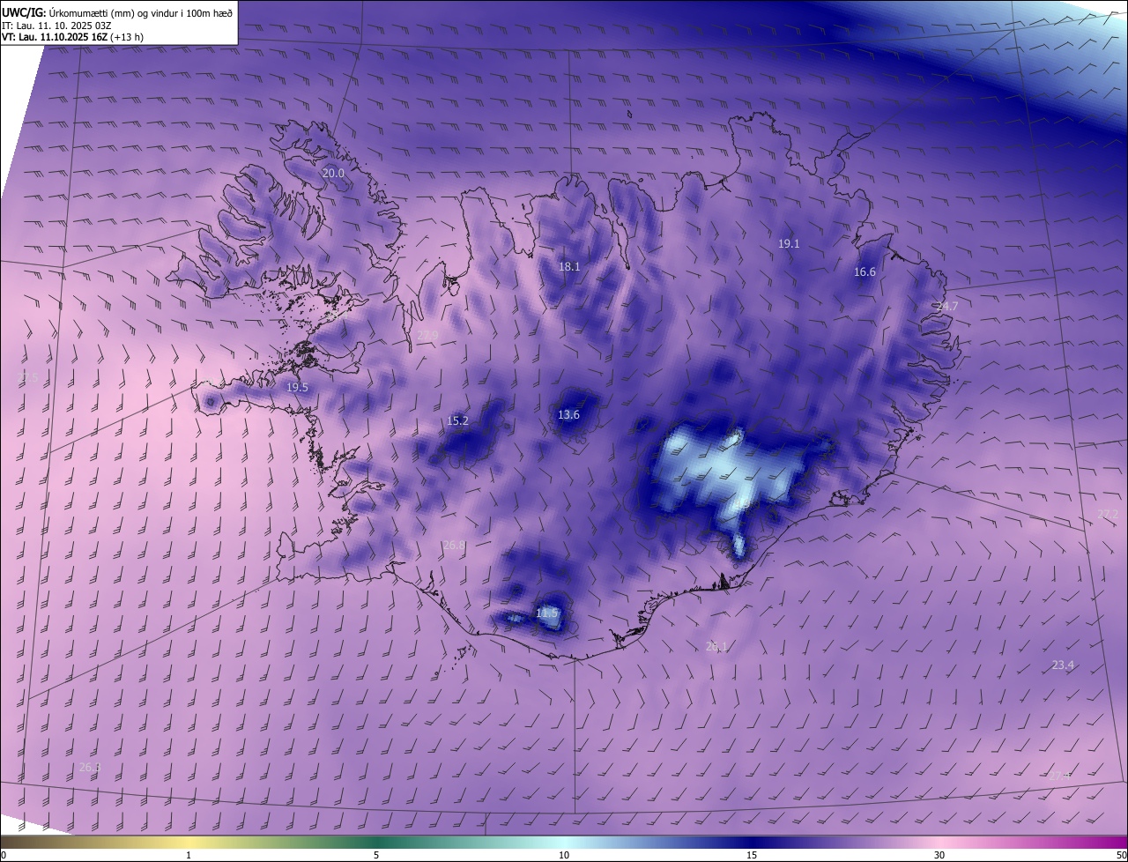The height and width of the screenshot is (862, 1128).
Task: Click the 24.7 value near the east coast
Action: pyautogui.click(x=946, y=306)
